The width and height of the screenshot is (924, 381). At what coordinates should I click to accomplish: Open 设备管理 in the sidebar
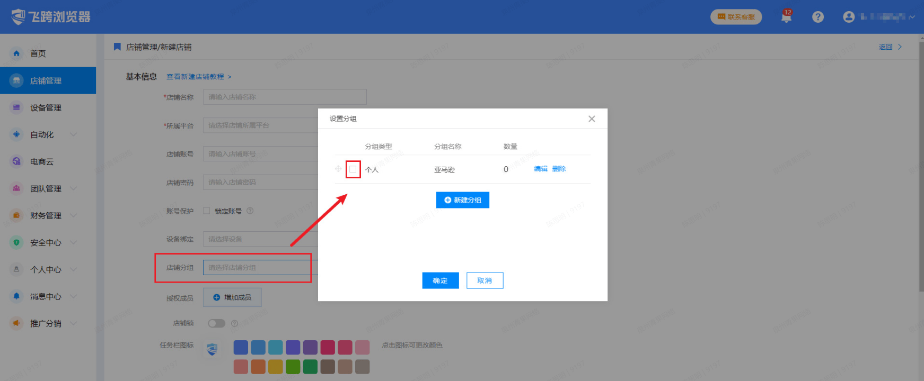(x=46, y=107)
